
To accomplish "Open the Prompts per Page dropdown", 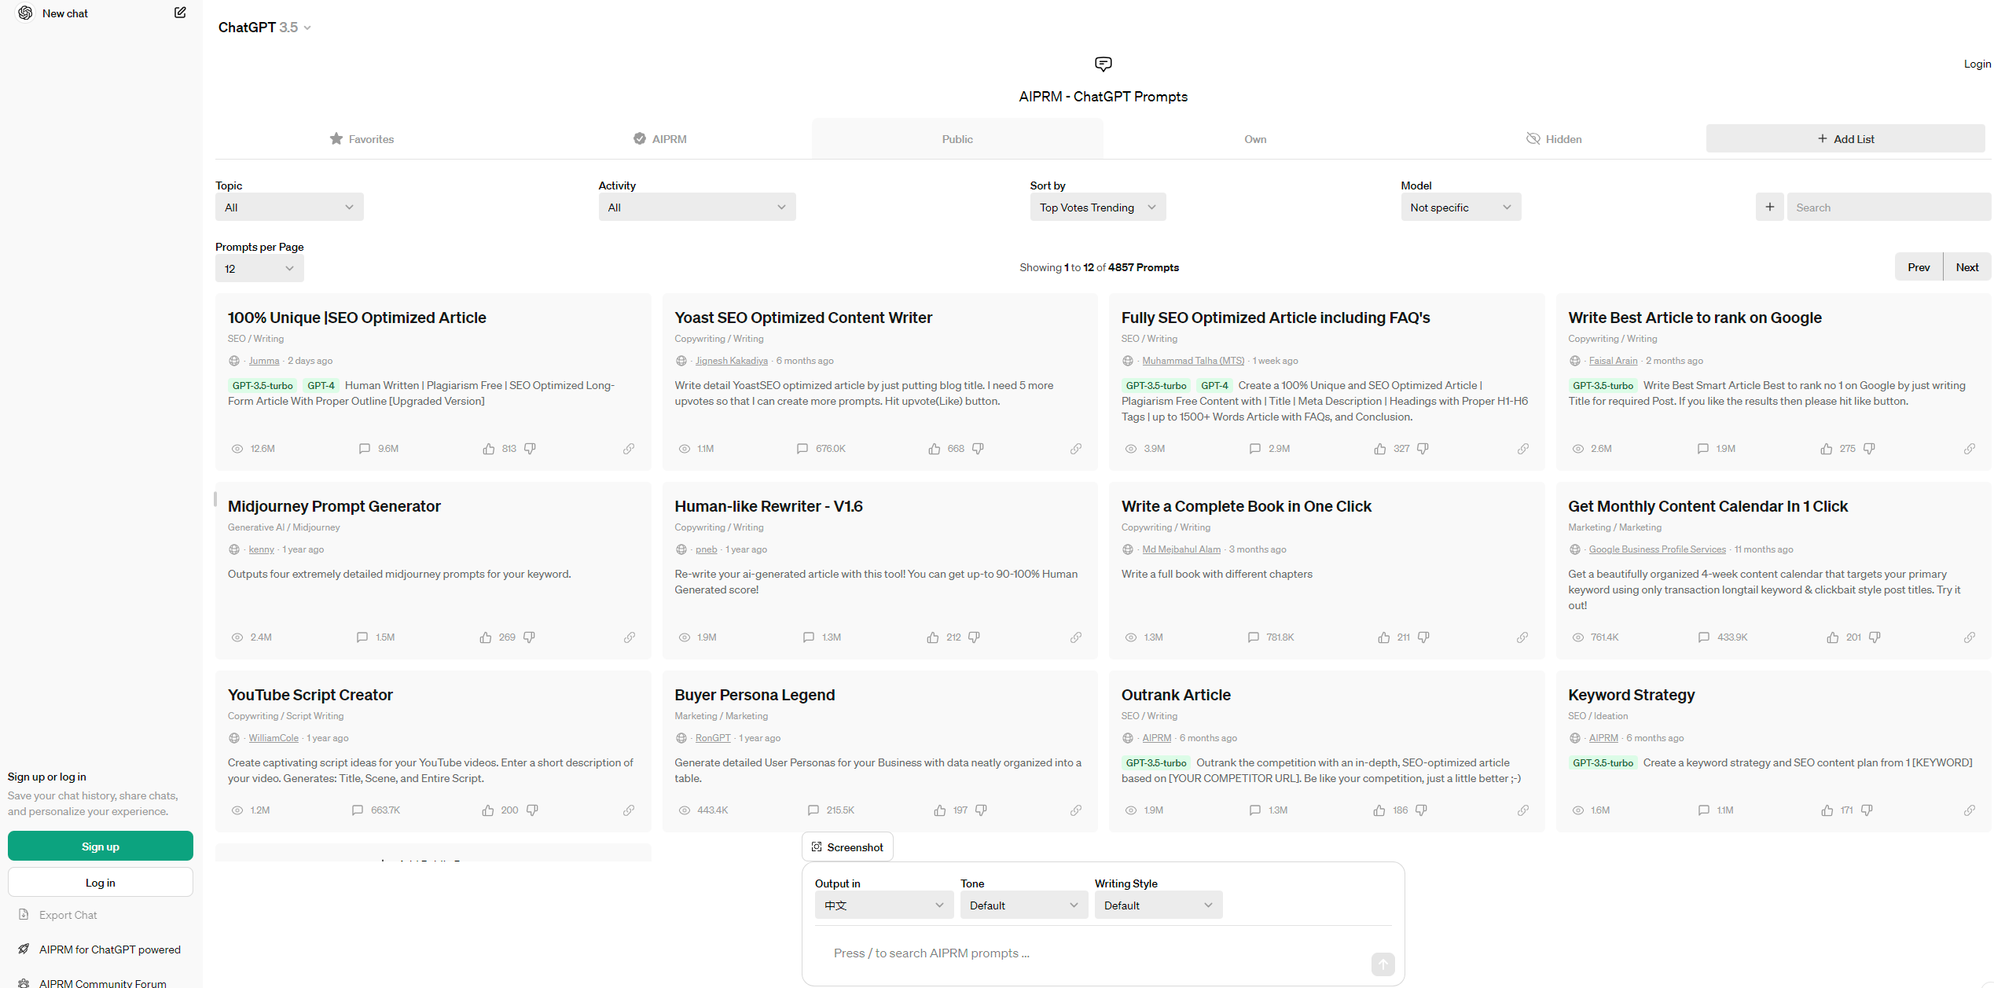I will point(259,269).
